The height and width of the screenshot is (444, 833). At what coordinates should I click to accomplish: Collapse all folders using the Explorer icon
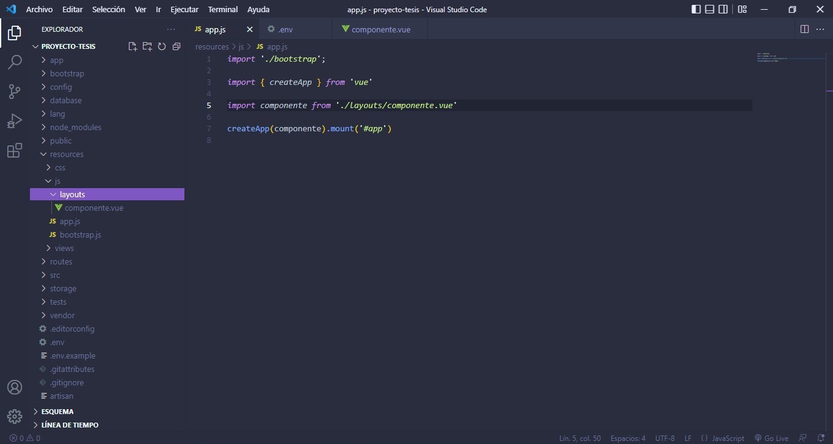[x=176, y=46]
